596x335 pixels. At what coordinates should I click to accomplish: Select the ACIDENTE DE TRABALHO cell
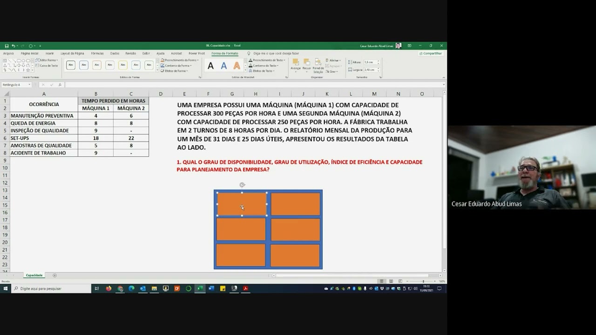(44, 153)
